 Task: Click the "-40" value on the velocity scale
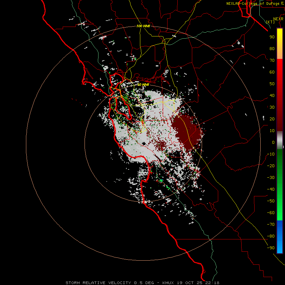271,189
